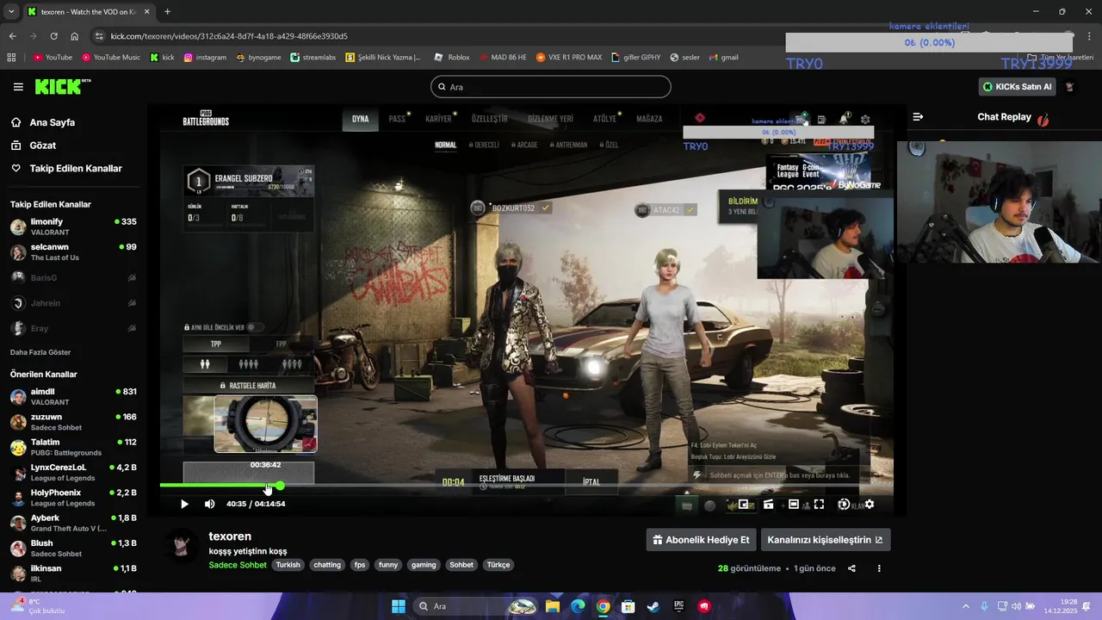Click the Sadece Sohbet category link
Viewport: 1102px width, 620px height.
pyautogui.click(x=238, y=565)
